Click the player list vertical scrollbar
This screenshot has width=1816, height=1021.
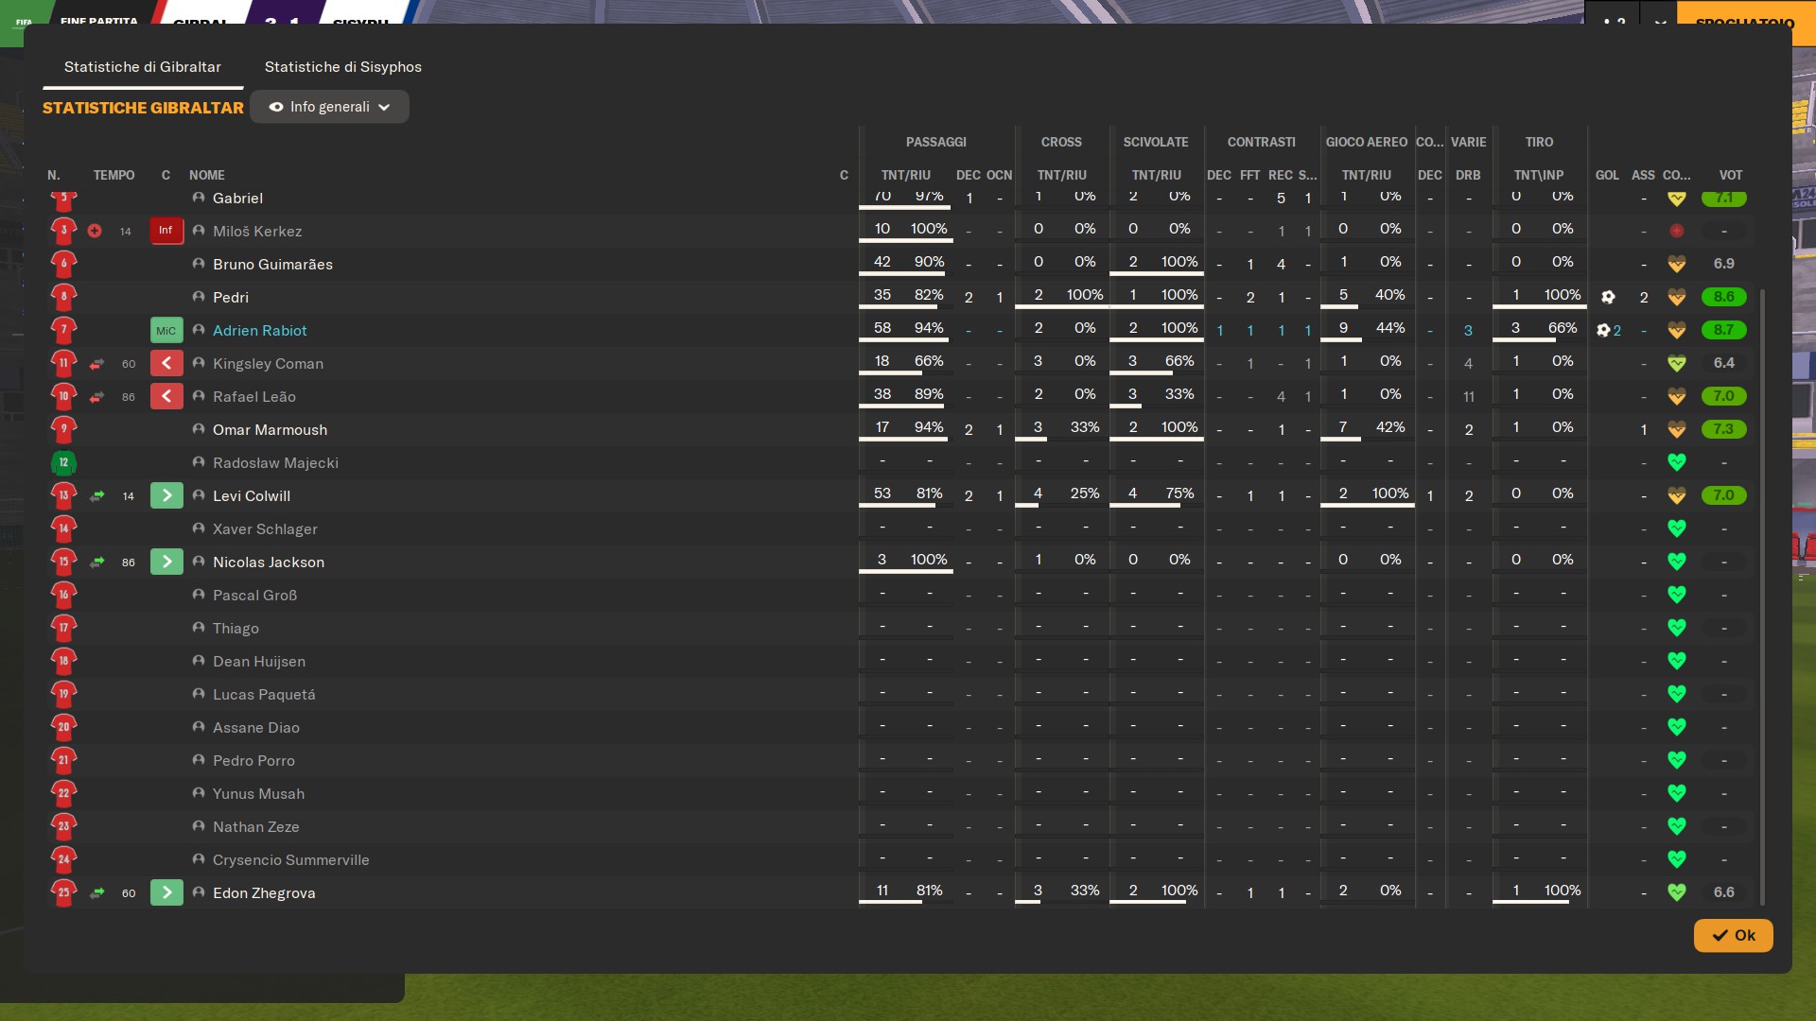[x=1762, y=596]
